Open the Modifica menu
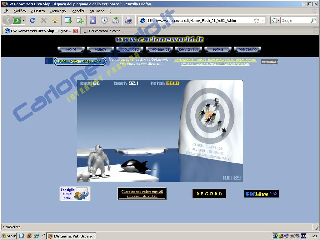Screen dimensions: 320x240 (20, 11)
